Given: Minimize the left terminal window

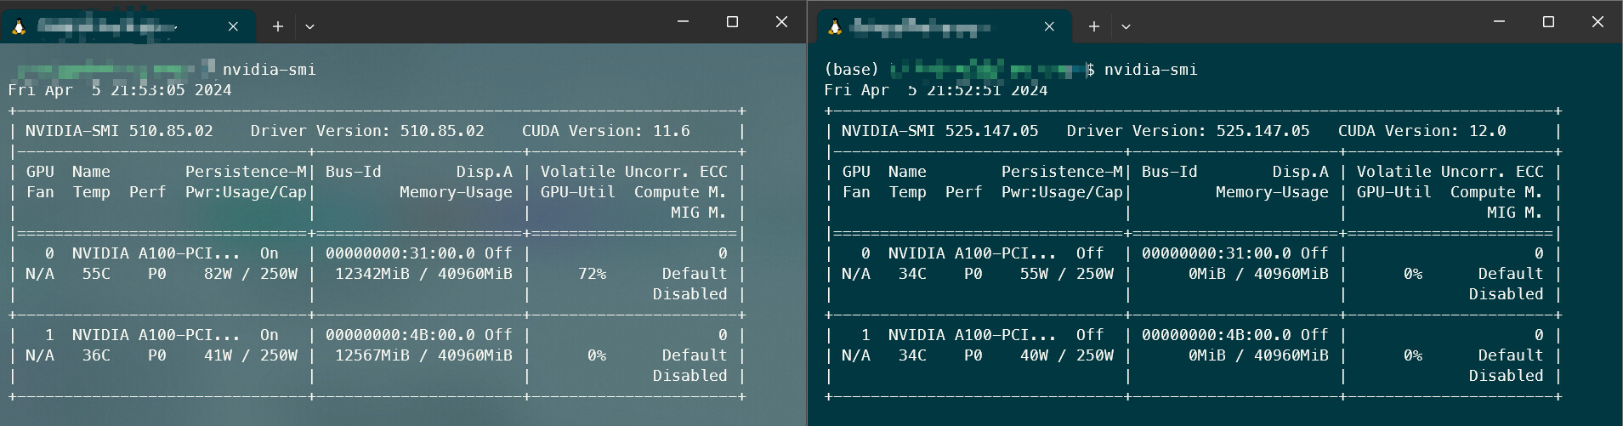Looking at the screenshot, I should click(x=683, y=22).
